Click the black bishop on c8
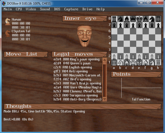This screenshot has height=133, width=165. pos(127,19)
